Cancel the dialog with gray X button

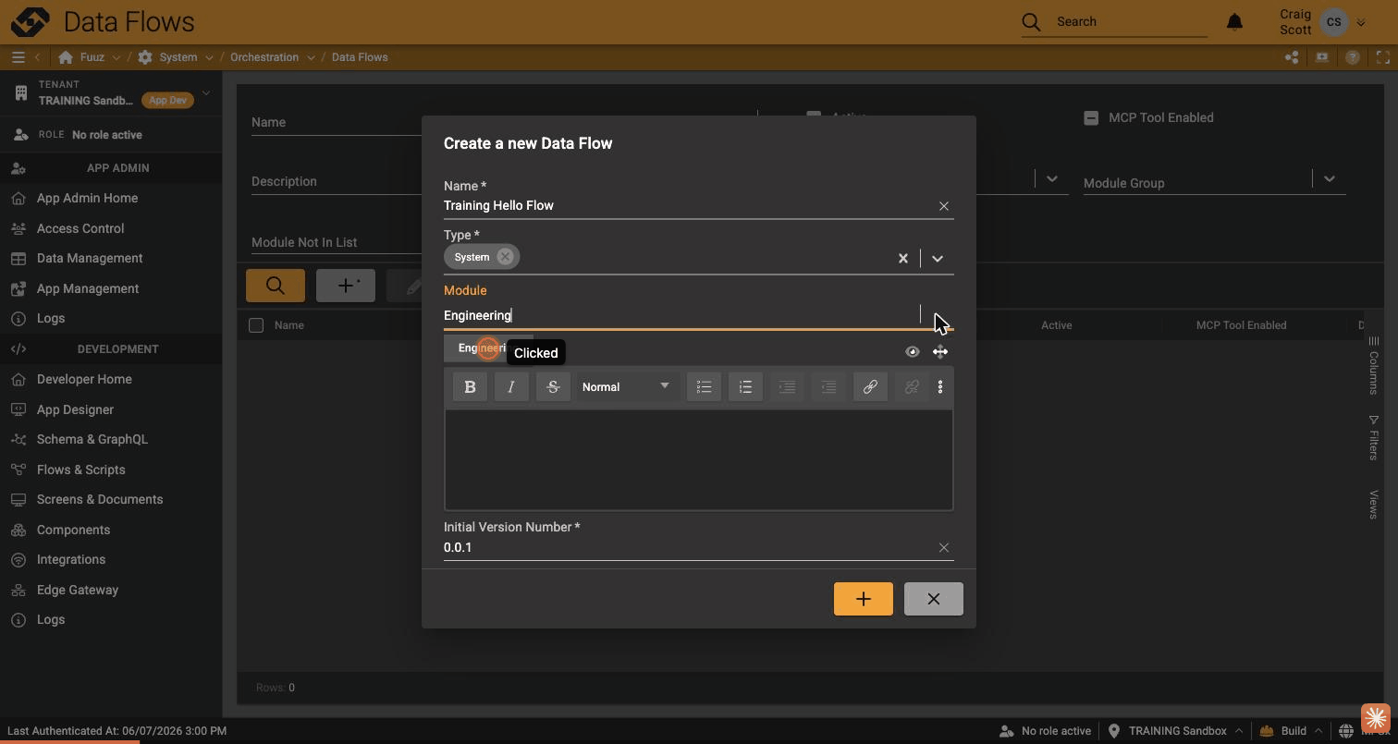[x=933, y=599]
